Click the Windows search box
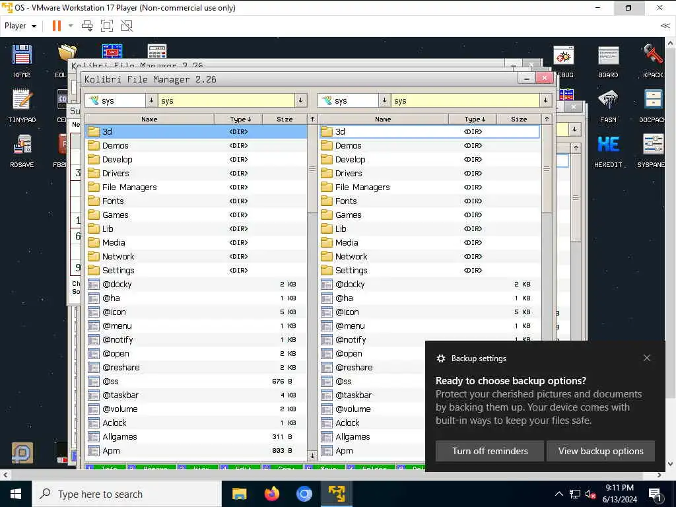Viewport: 676px width, 507px height. pyautogui.click(x=127, y=494)
